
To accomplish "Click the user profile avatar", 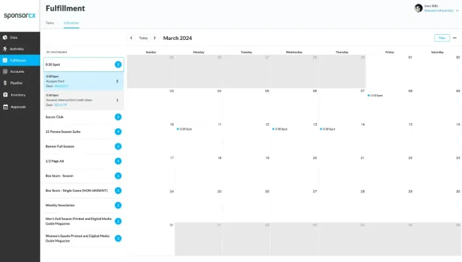I will [x=418, y=8].
